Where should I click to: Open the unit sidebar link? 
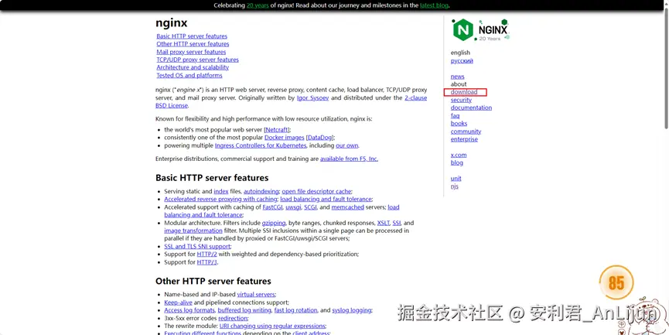456,179
